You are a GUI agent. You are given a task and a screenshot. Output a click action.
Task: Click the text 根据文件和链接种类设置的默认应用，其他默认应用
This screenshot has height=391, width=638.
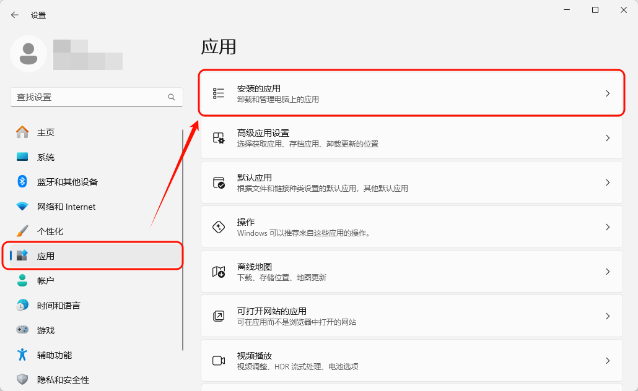322,188
